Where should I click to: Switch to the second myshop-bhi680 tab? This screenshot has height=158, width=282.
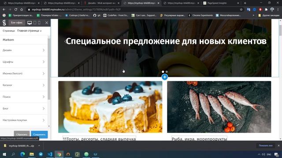click(x=62, y=3)
